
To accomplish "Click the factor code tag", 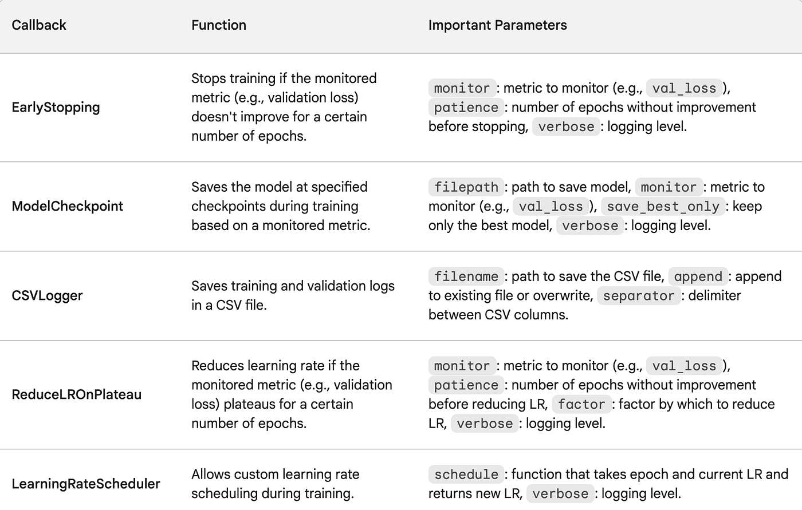I will click(581, 404).
